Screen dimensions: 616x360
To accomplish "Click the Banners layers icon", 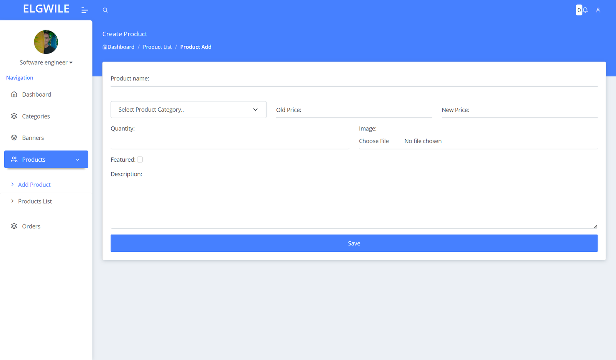I will tap(14, 138).
